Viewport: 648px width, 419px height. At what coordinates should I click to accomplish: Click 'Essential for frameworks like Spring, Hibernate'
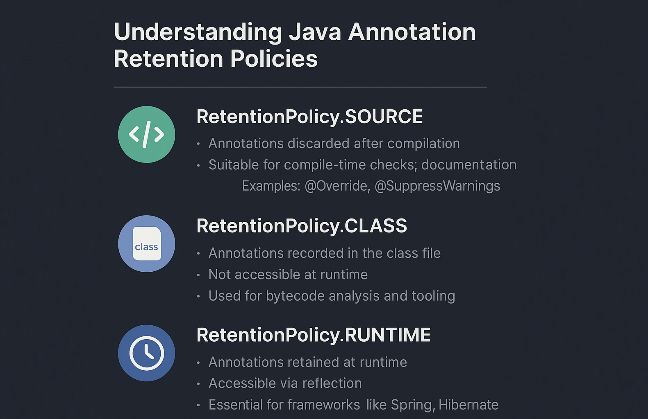tap(353, 405)
